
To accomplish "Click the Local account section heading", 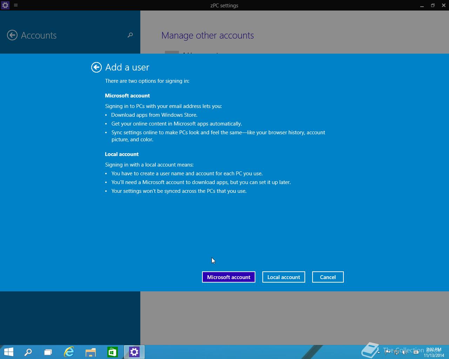I will pyautogui.click(x=122, y=154).
